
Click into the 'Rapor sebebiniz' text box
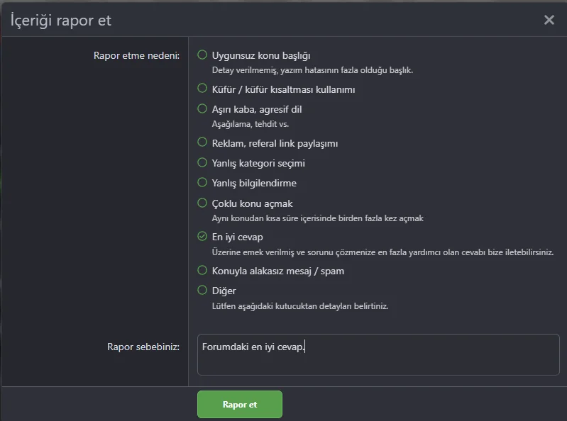[378, 354]
